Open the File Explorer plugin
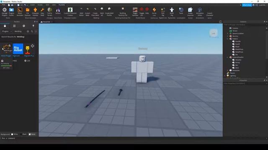 28,12
